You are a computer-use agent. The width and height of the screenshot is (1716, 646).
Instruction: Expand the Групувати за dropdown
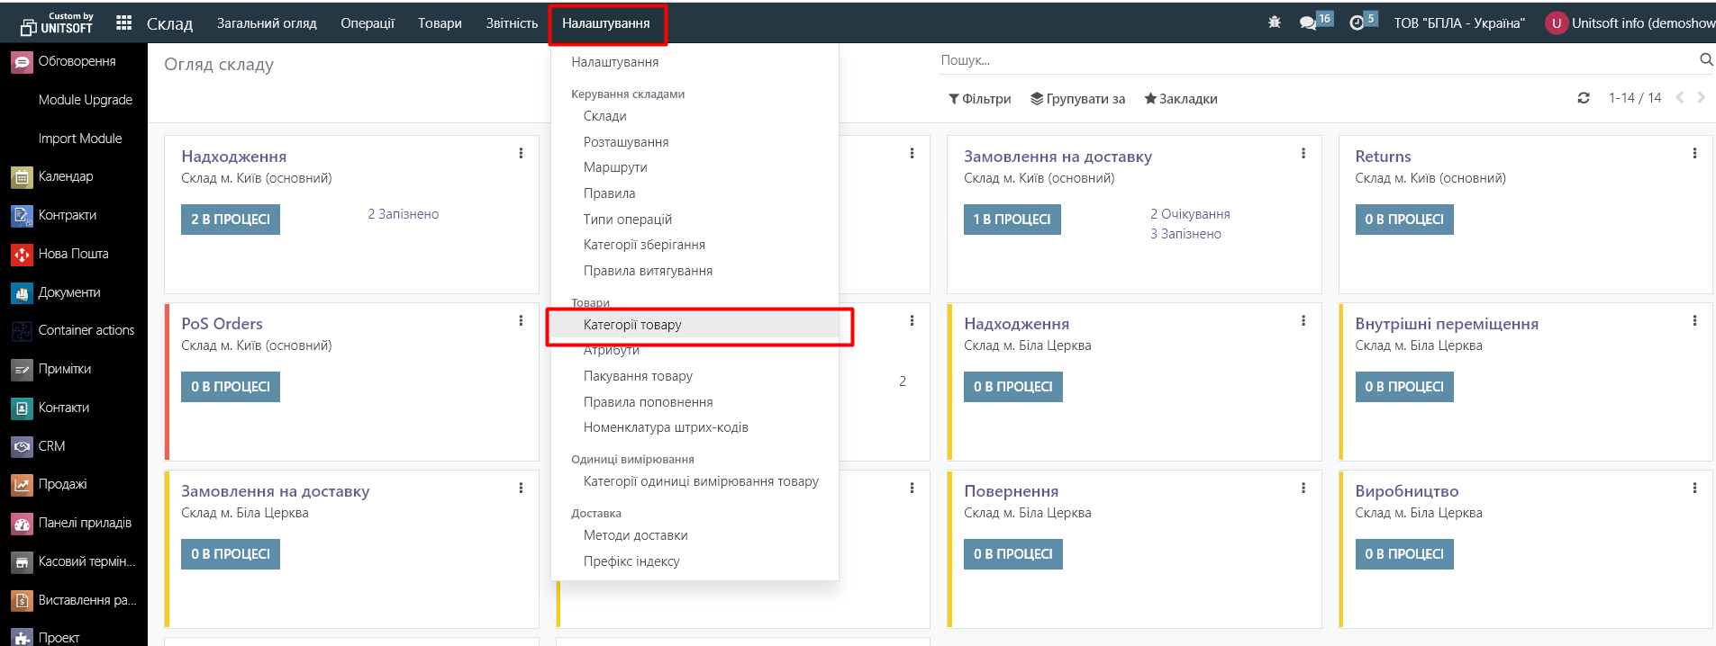click(1077, 99)
